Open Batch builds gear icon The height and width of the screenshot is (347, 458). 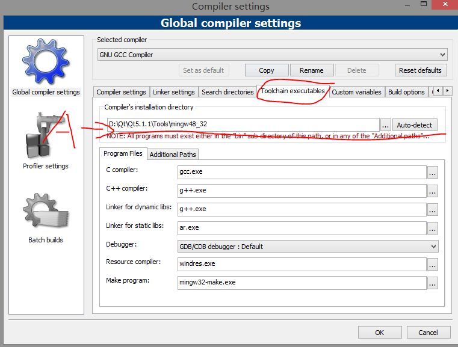click(x=46, y=211)
